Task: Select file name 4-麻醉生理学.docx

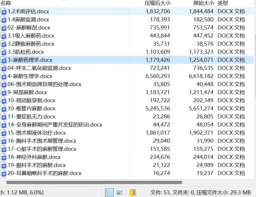Action: point(30,76)
